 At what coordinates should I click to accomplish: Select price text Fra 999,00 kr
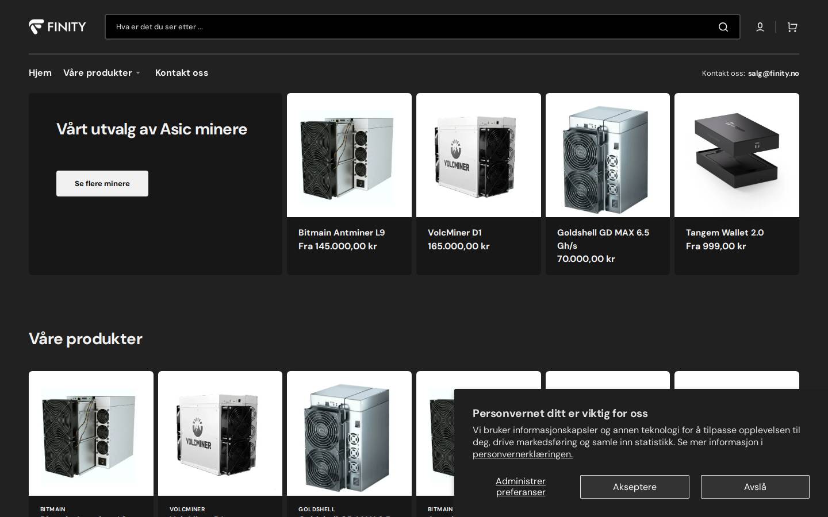pyautogui.click(x=716, y=246)
